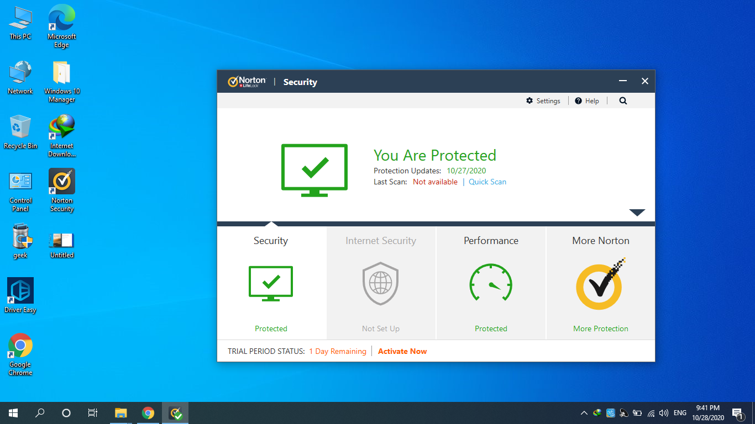Click the taskbar clock and date
This screenshot has height=424, width=755.
click(708, 413)
